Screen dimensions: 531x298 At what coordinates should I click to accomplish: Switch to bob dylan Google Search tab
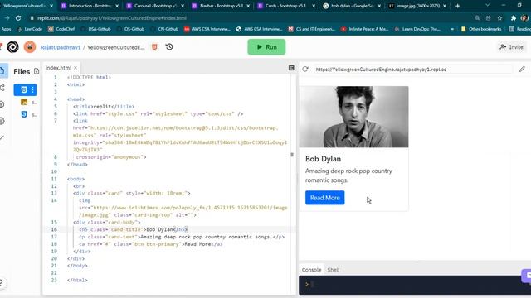[x=351, y=6]
